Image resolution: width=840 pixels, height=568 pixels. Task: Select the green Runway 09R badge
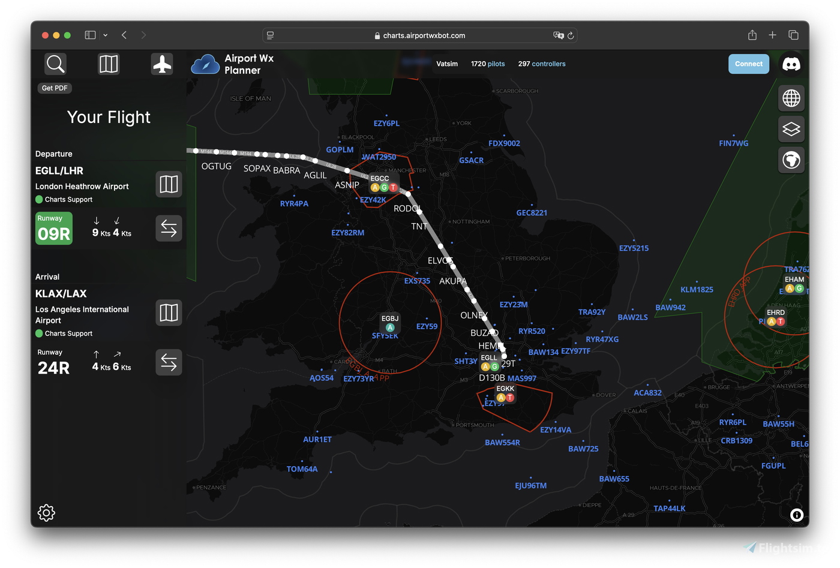pyautogui.click(x=53, y=229)
